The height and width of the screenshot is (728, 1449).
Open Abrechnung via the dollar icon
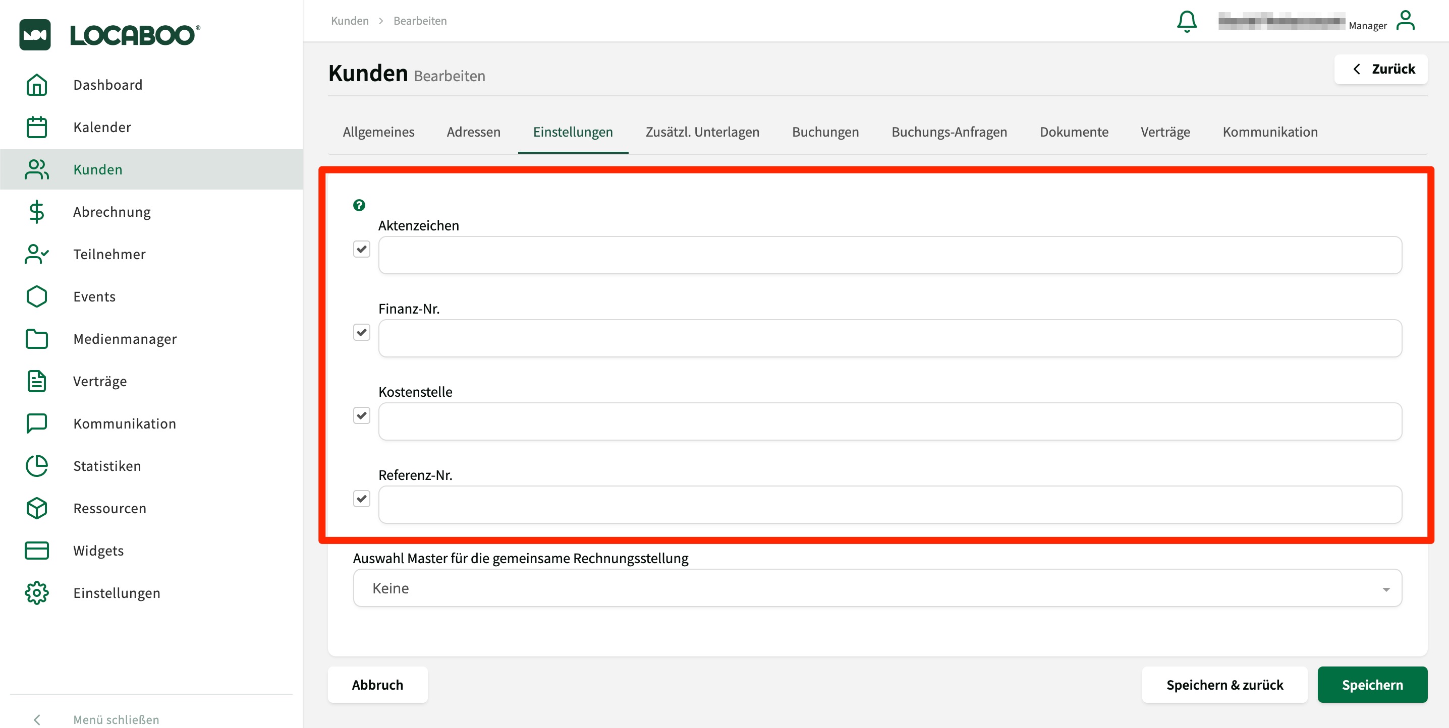(36, 212)
